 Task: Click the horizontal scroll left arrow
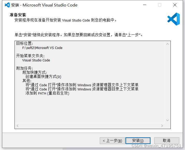[x=18, y=126]
